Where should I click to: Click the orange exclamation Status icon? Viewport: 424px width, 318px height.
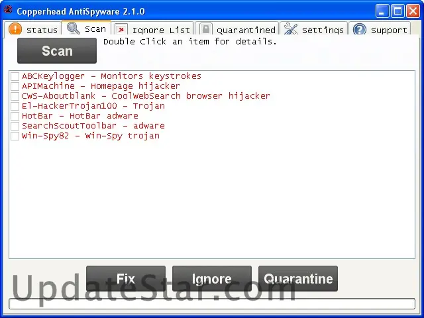click(x=15, y=29)
